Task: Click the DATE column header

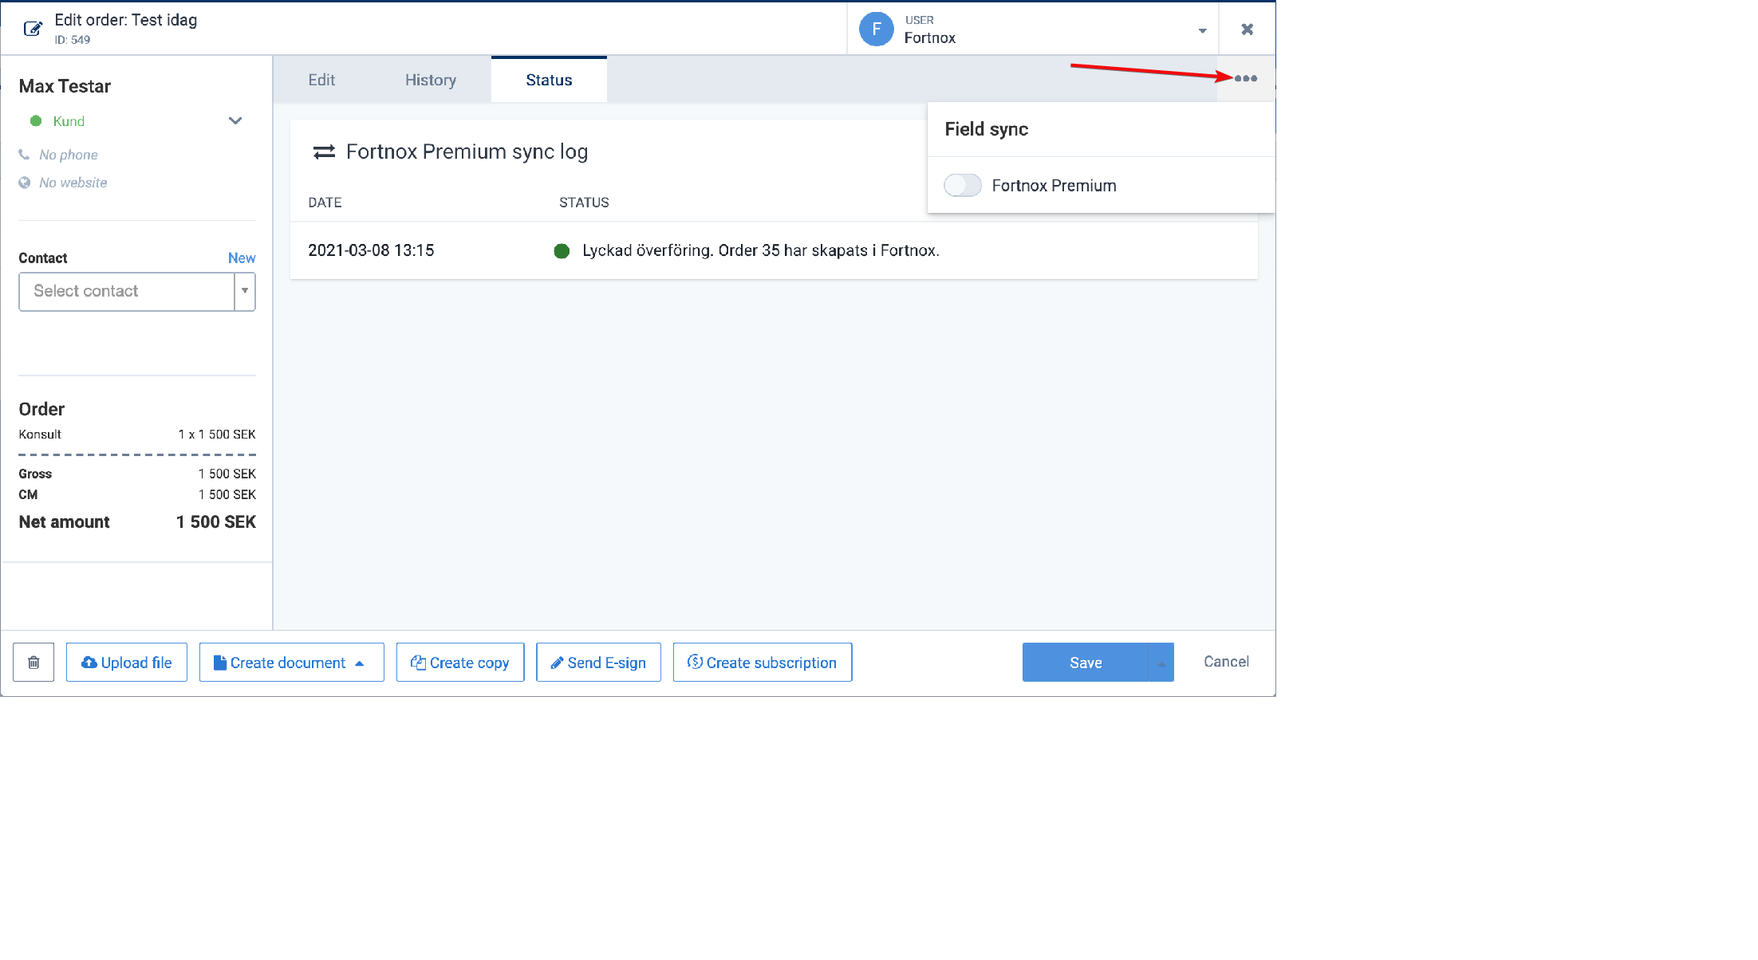Action: coord(325,203)
